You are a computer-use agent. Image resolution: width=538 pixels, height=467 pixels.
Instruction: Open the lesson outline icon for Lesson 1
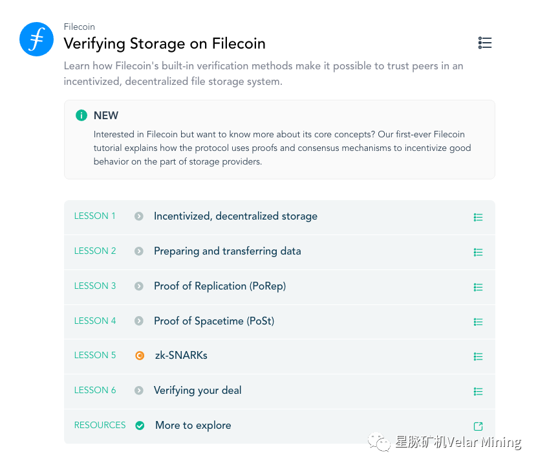coord(478,217)
